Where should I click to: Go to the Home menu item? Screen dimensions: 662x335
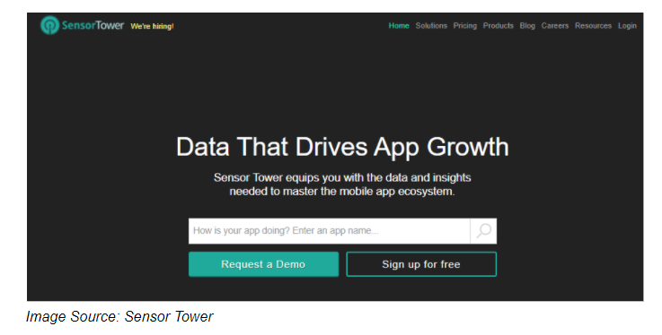pyautogui.click(x=399, y=26)
